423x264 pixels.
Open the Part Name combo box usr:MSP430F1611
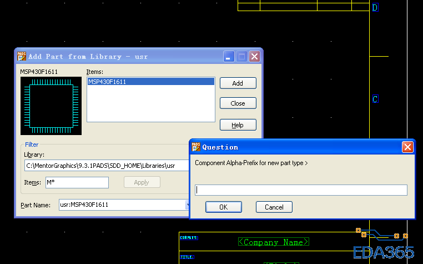point(124,205)
